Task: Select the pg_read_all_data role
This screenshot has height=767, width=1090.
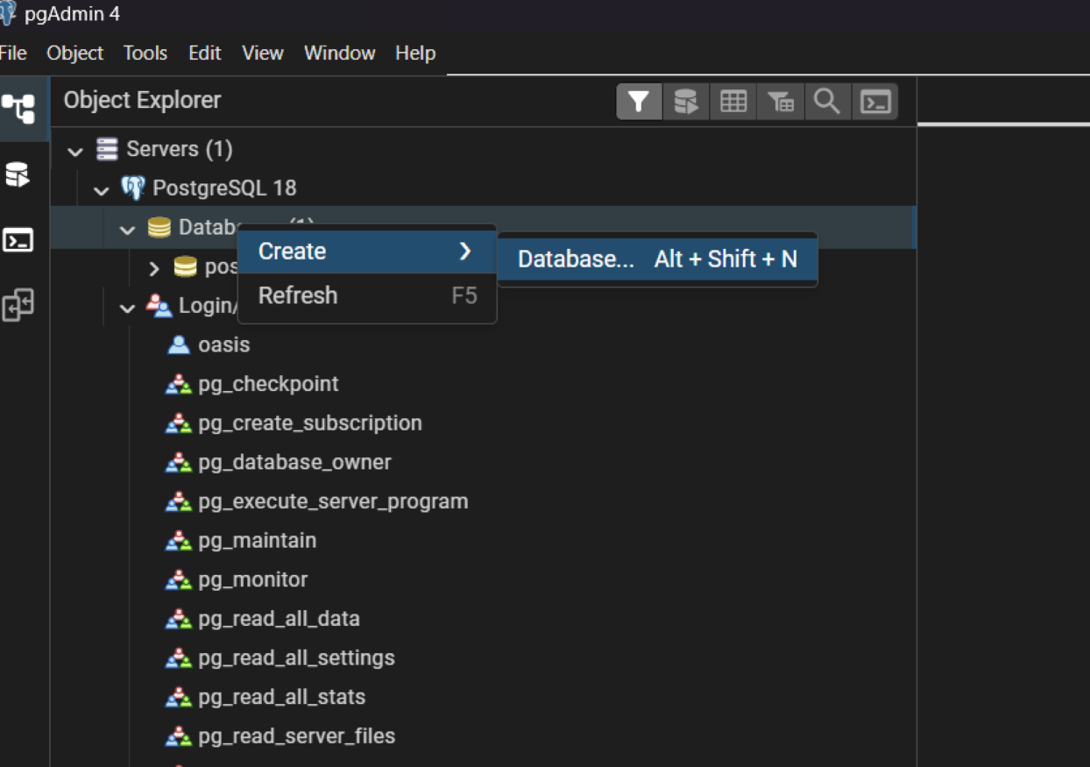Action: coord(279,619)
